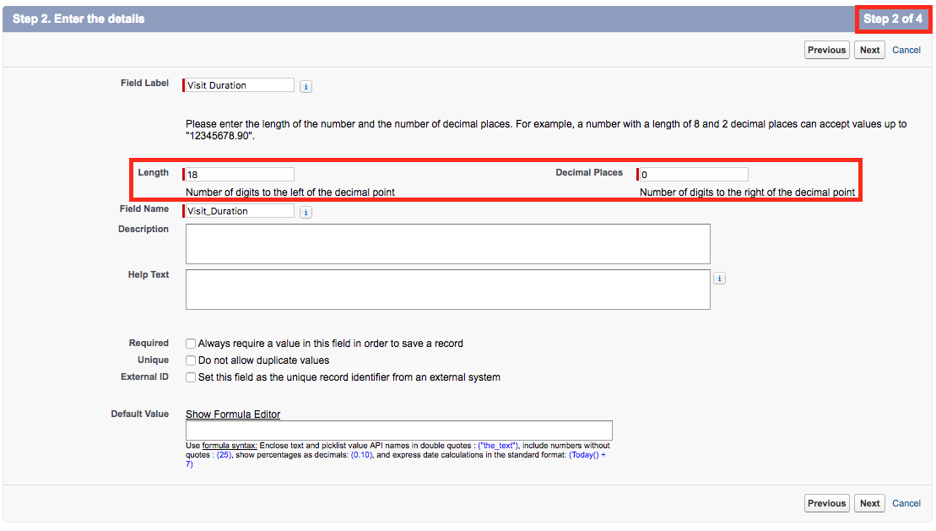Viewport: 936px width, 531px height.
Task: Focus the Decimal Places input field
Action: (692, 175)
